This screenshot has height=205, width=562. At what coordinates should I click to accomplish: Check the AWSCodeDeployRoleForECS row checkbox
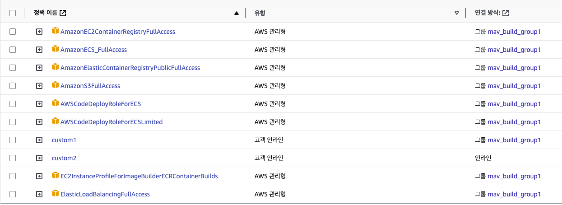pos(13,104)
